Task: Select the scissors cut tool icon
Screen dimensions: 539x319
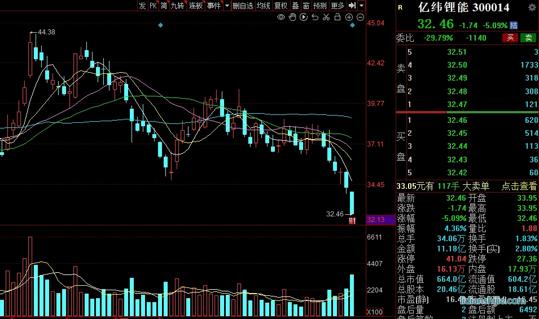Action: click(x=326, y=17)
